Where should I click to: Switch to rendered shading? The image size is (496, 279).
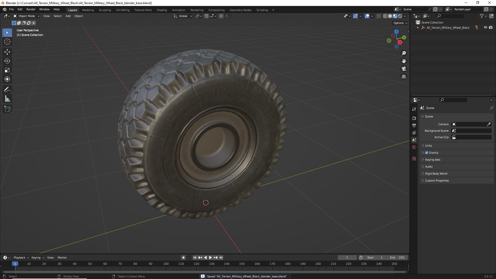pos(400,16)
